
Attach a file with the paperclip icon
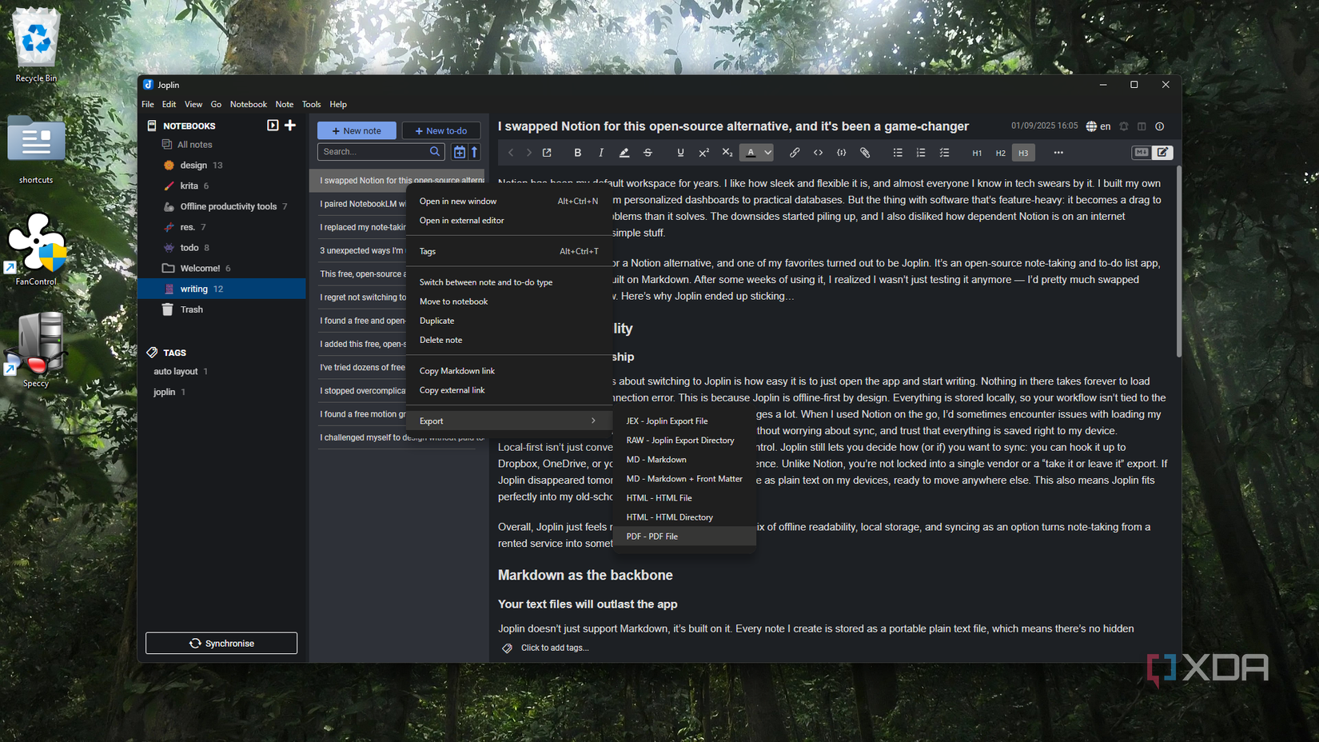tap(865, 153)
